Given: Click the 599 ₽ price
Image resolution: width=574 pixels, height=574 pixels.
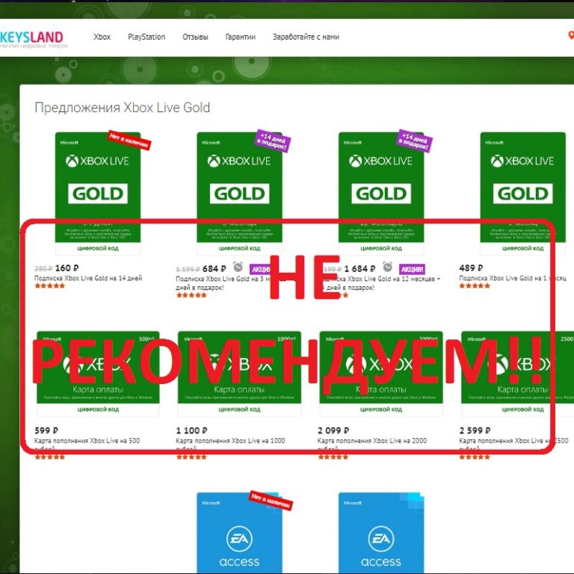Looking at the screenshot, I should 46,430.
